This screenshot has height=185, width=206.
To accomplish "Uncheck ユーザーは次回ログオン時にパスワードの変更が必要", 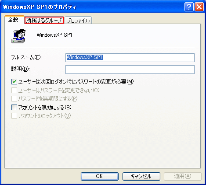I will 14,82.
